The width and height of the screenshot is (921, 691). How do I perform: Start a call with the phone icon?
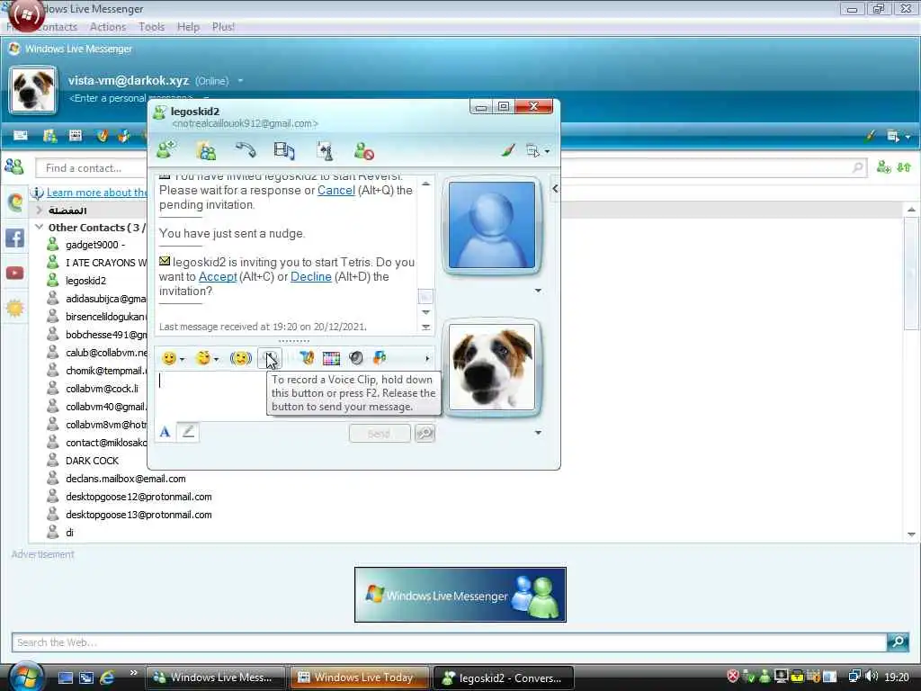point(246,150)
